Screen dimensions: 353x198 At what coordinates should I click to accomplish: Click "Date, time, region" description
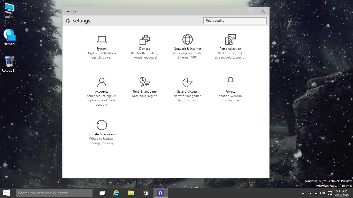tap(144, 96)
